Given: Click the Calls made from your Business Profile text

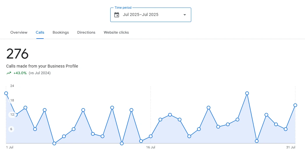Looking at the screenshot, I should coord(42,66).
